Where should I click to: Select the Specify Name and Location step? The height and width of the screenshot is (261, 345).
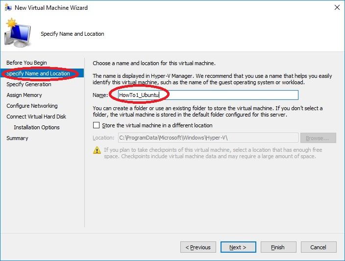[38, 73]
